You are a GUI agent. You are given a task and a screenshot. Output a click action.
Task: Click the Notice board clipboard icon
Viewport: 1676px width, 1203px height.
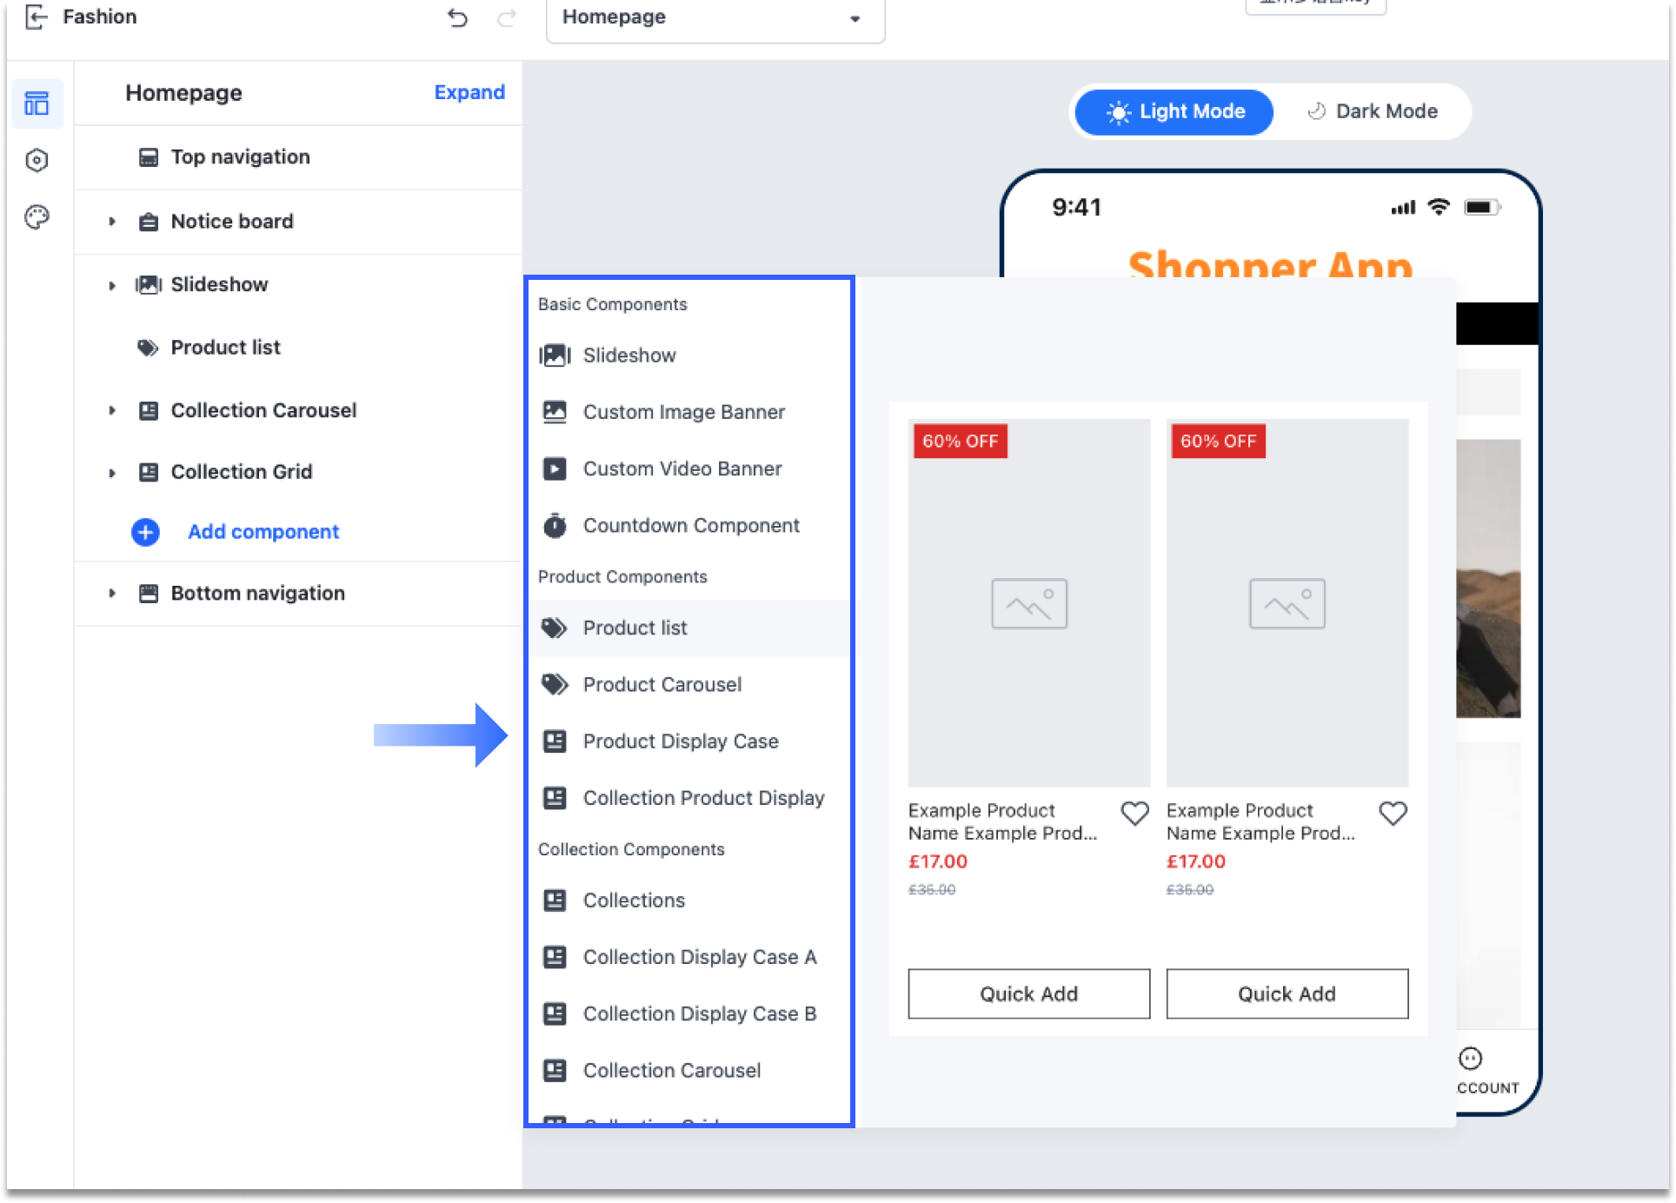(x=149, y=222)
